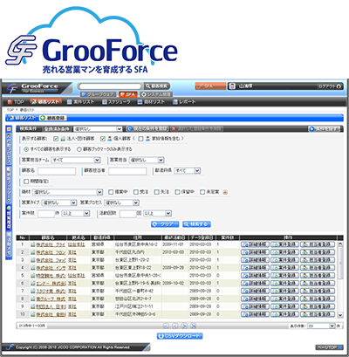Click the scrollbar up arrow of the table
The height and width of the screenshot is (357, 349).
[340, 244]
